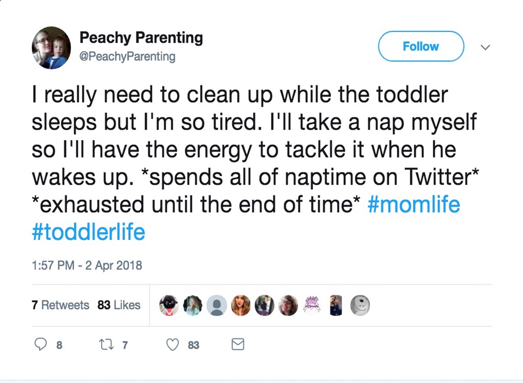The image size is (523, 383).
Task: Click the first liker avatar with black mask
Action: click(169, 305)
